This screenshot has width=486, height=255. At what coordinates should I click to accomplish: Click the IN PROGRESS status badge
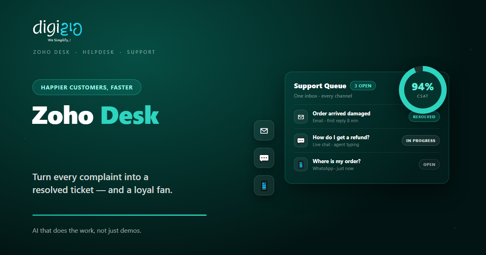[x=421, y=140]
